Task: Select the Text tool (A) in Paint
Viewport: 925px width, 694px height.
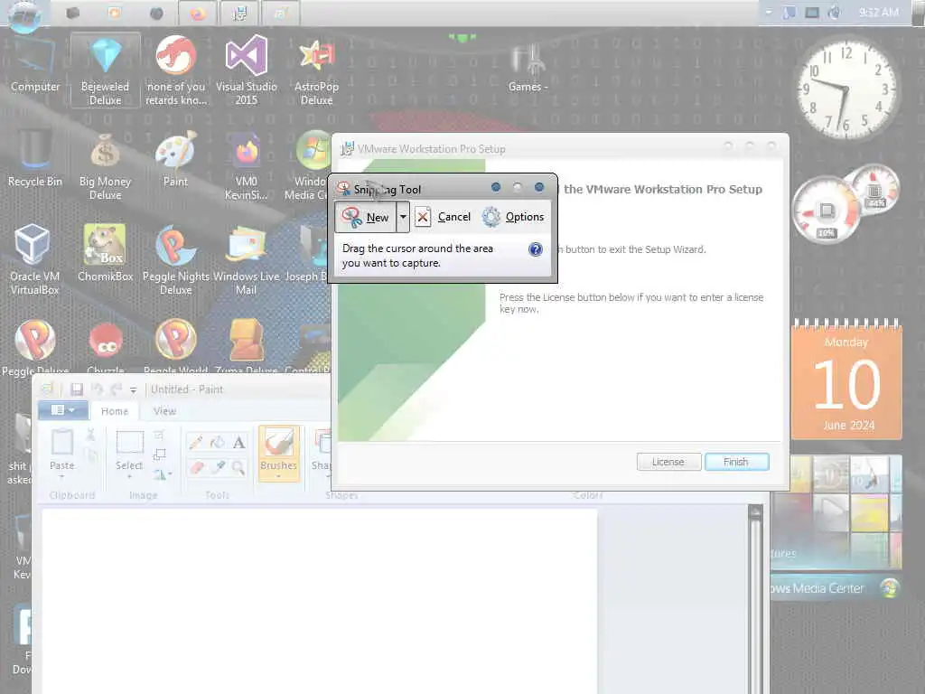Action: 238,442
